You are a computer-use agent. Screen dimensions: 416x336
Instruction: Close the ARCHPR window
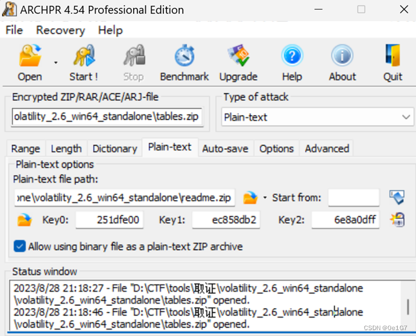tap(404, 9)
